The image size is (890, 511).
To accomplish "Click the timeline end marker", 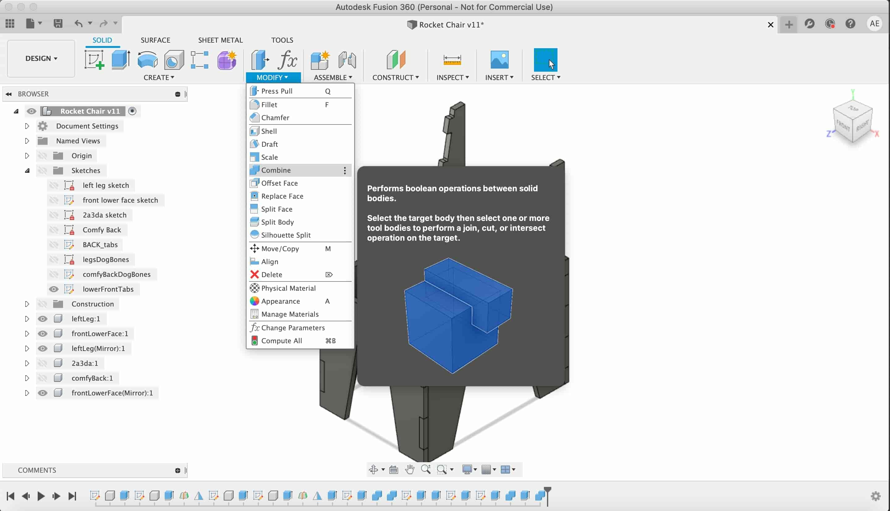I will point(548,496).
